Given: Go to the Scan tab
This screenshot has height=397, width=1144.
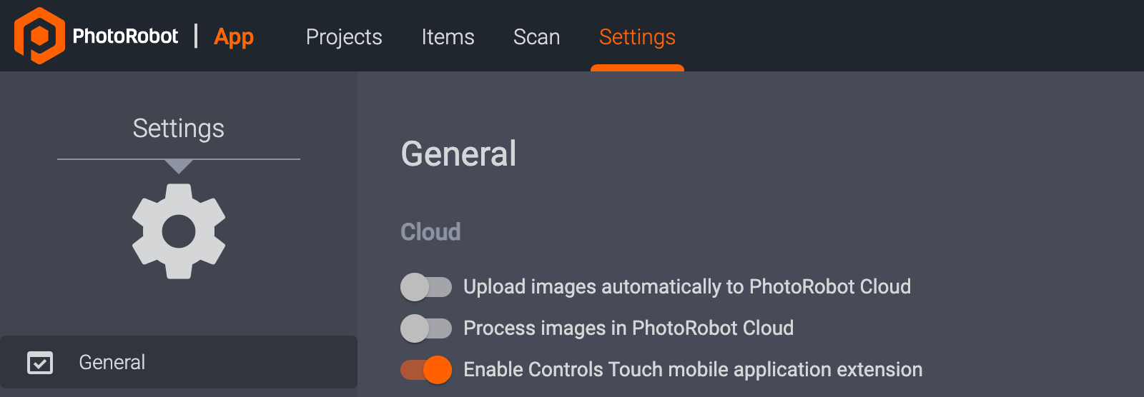Looking at the screenshot, I should coord(536,37).
